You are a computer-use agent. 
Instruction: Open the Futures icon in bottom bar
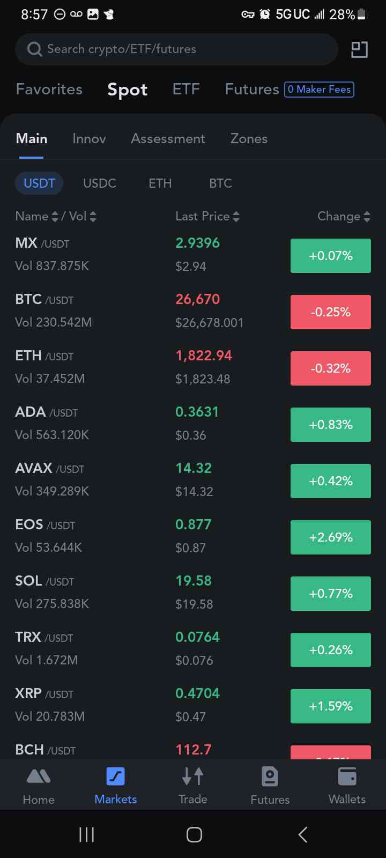point(270,776)
